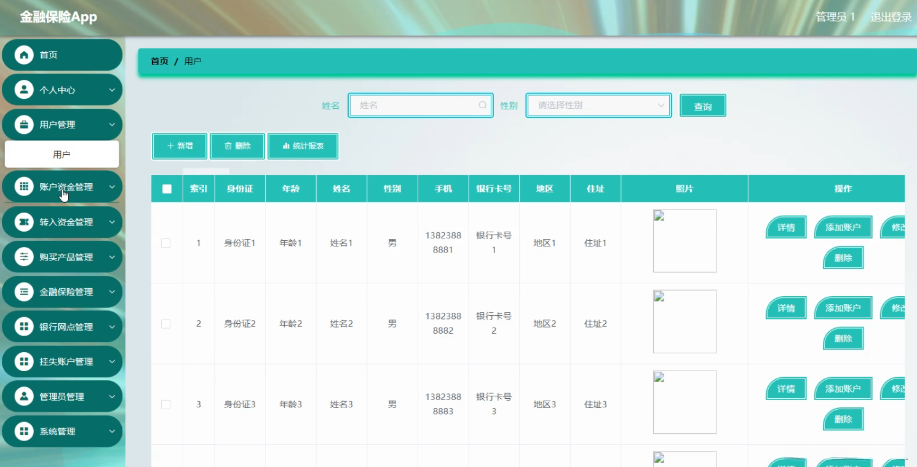Click 添加账户 for row 1
Image resolution: width=917 pixels, height=467 pixels.
tap(843, 227)
